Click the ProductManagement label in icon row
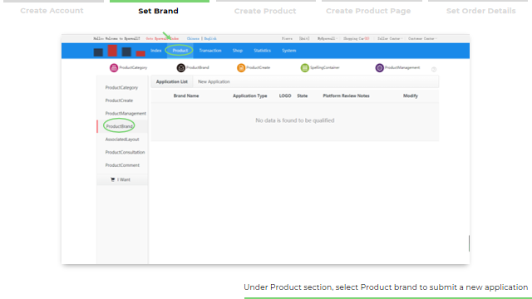The height and width of the screenshot is (299, 532). 402,67
